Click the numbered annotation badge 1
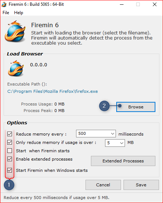This screenshot has height=203, width=163. coord(9,185)
